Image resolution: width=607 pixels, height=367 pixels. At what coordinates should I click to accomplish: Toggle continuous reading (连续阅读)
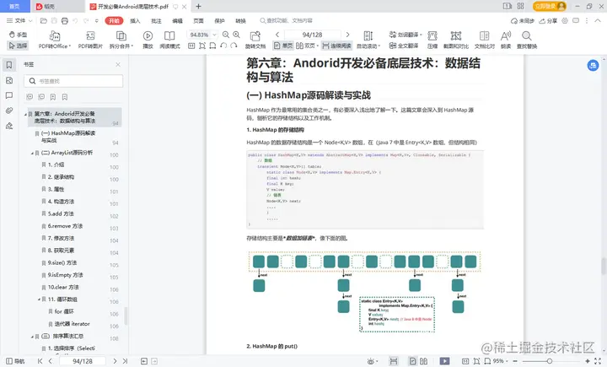336,46
